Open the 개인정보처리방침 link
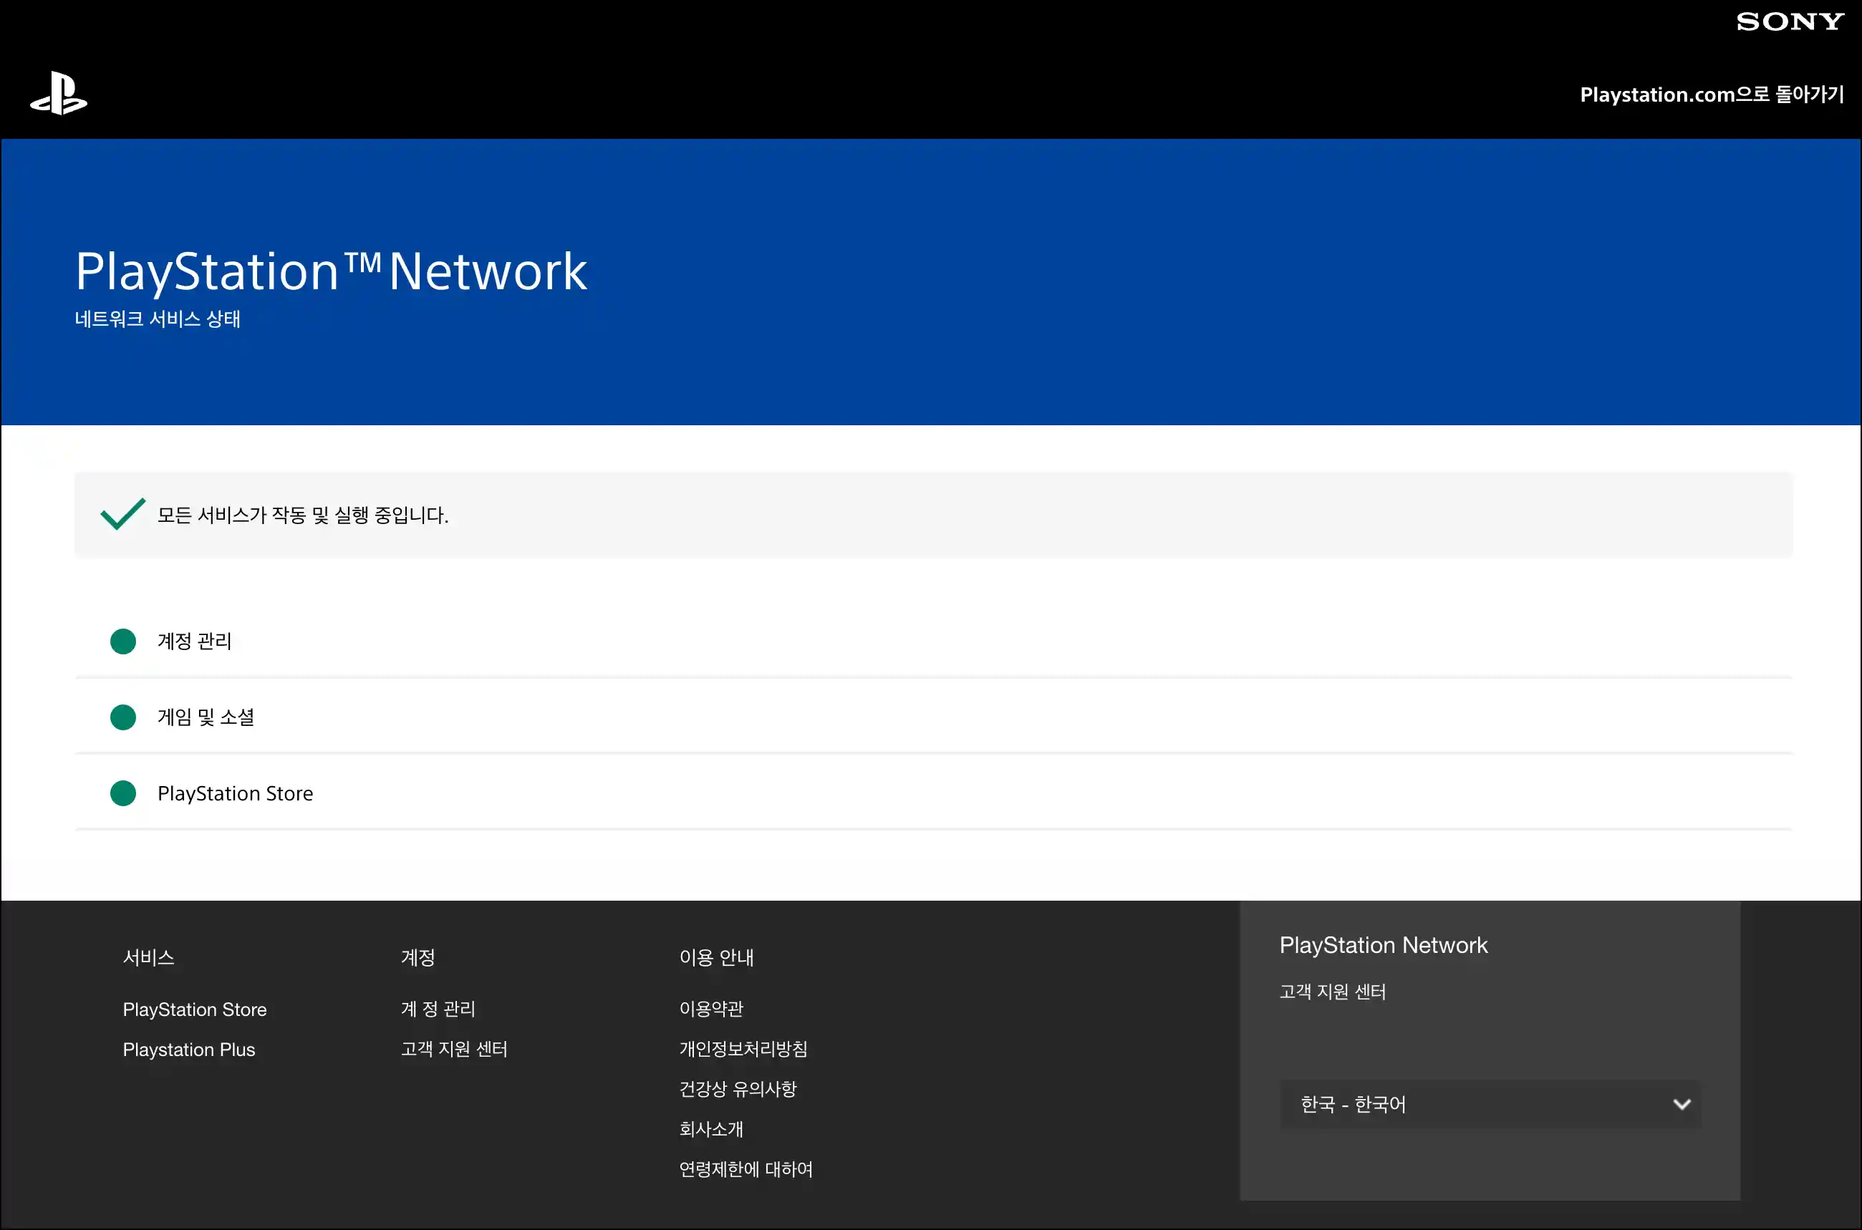This screenshot has width=1862, height=1230. [743, 1048]
